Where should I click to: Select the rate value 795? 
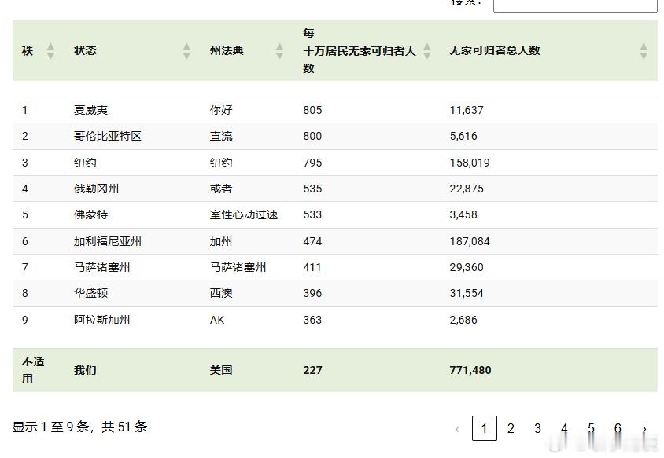pos(312,163)
